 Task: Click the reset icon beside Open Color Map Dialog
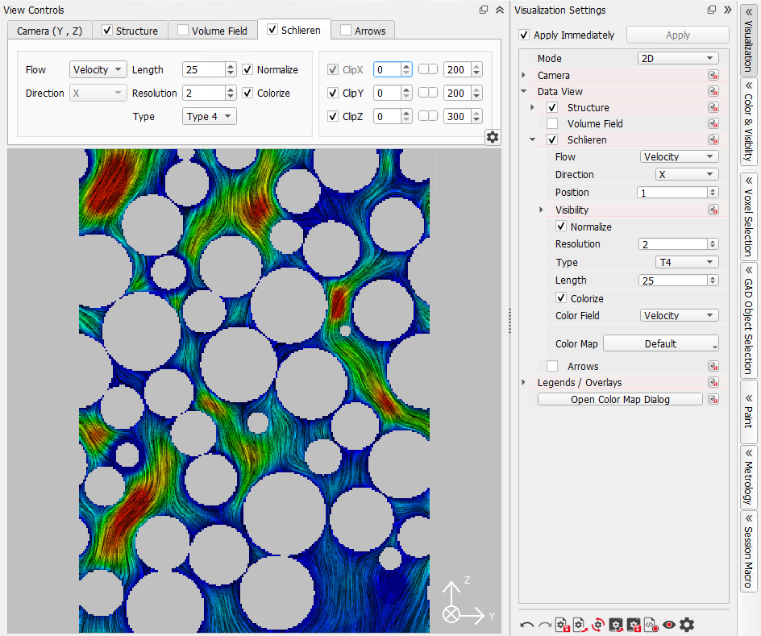(x=713, y=399)
